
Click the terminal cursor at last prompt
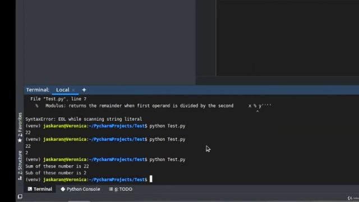click(x=151, y=179)
